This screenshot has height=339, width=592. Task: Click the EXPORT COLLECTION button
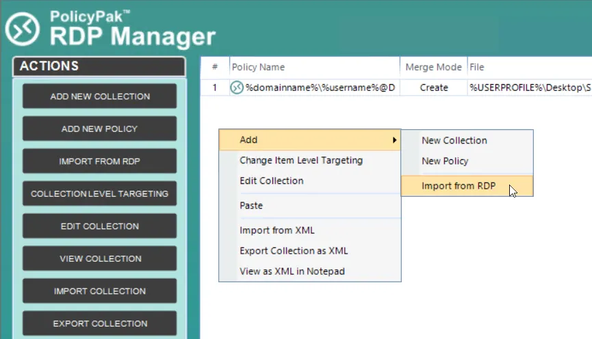click(100, 323)
